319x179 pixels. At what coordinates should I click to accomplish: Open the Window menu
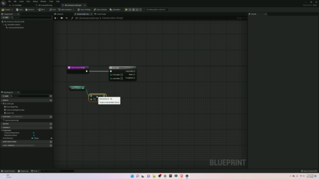pyautogui.click(x=43, y=1)
